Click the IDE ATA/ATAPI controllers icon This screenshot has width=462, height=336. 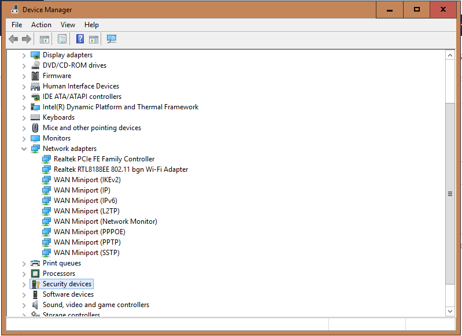(35, 97)
